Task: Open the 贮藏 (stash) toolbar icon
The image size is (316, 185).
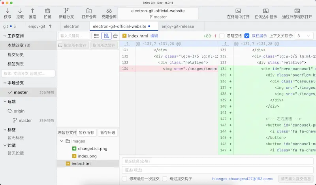Action: [x=47, y=11]
